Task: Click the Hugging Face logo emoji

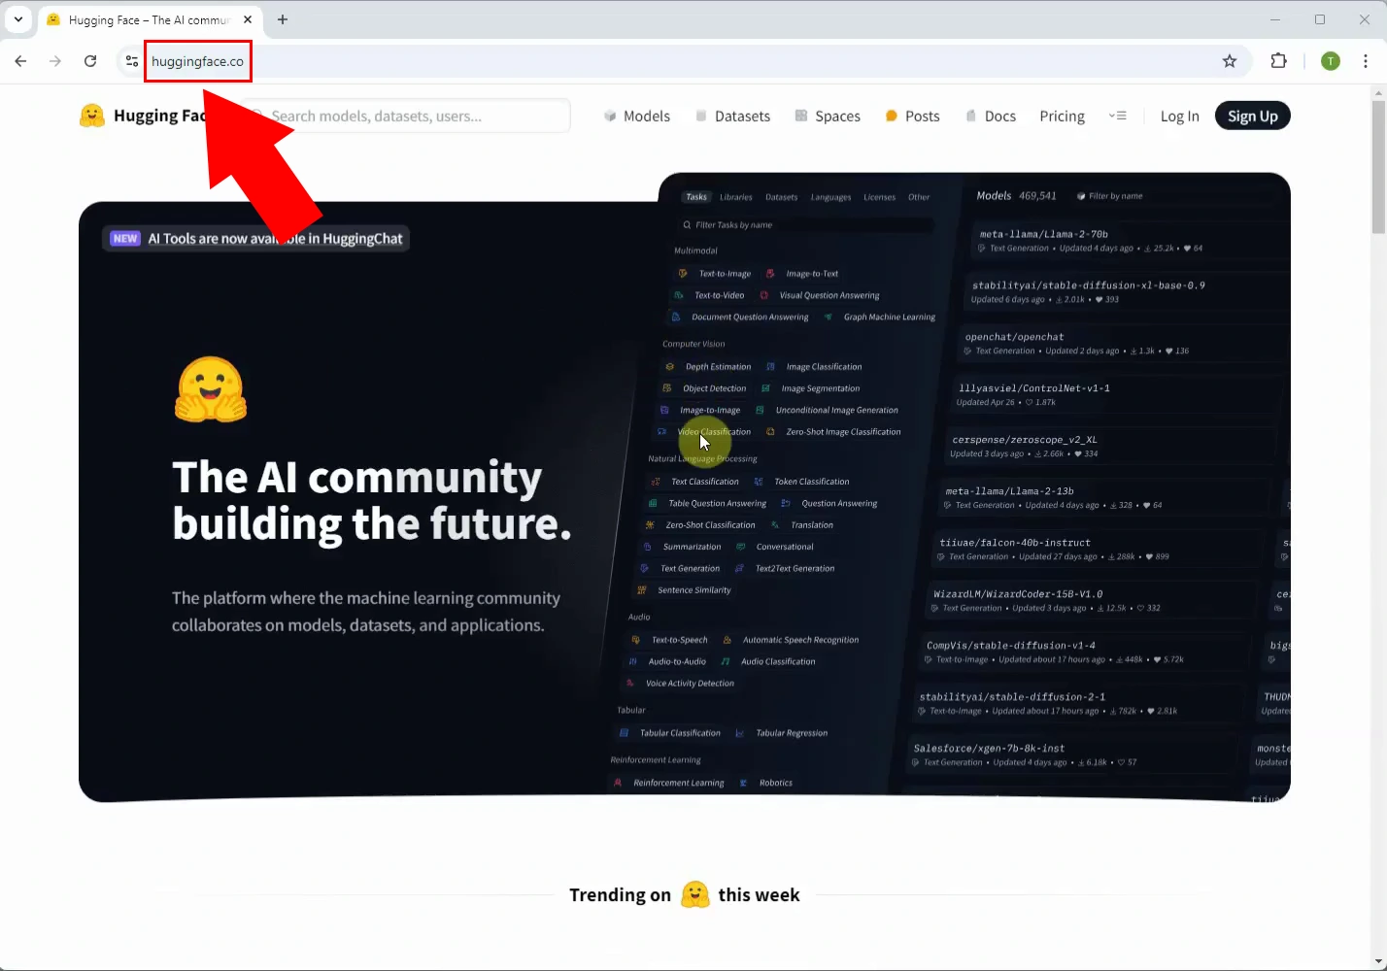Action: (91, 116)
